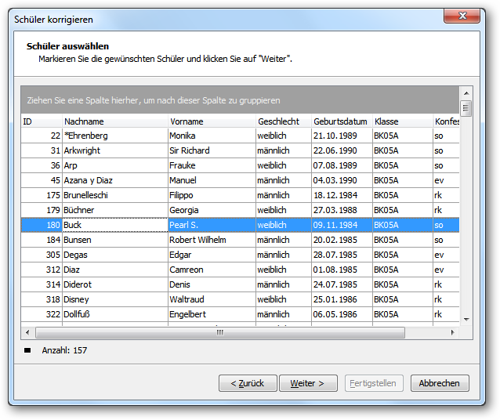The width and height of the screenshot is (500, 420).
Task: Cancel the wizard with Abbrechen
Action: [x=440, y=383]
